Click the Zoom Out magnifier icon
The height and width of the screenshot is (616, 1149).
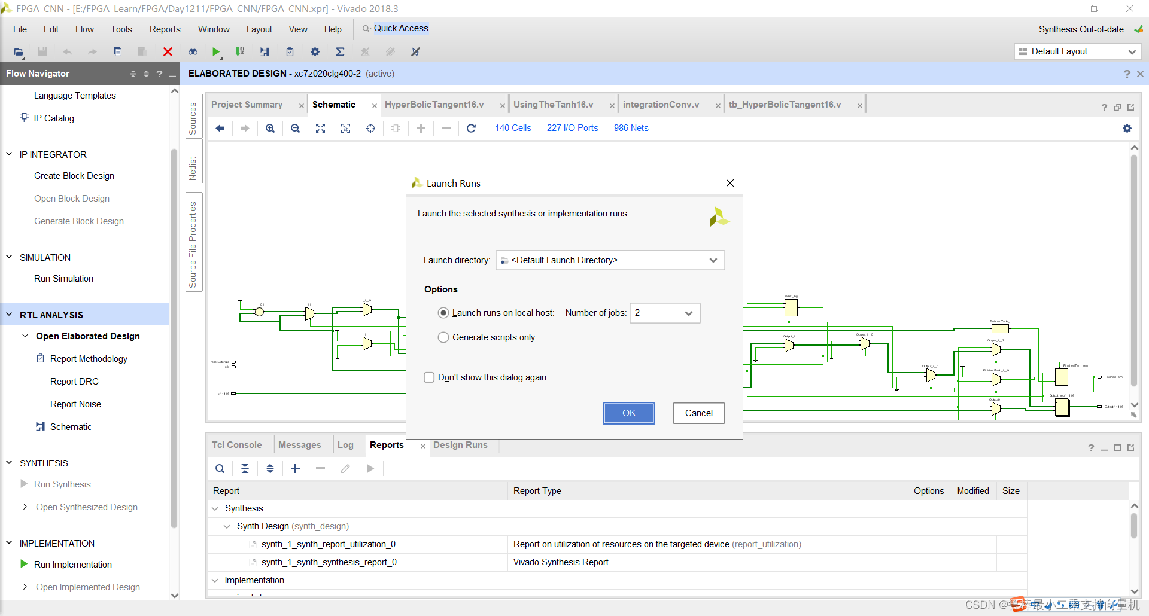pos(295,128)
